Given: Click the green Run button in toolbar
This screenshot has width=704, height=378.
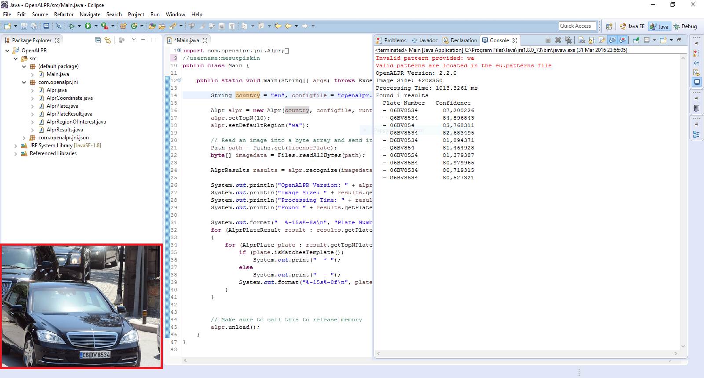Looking at the screenshot, I should pyautogui.click(x=88, y=26).
